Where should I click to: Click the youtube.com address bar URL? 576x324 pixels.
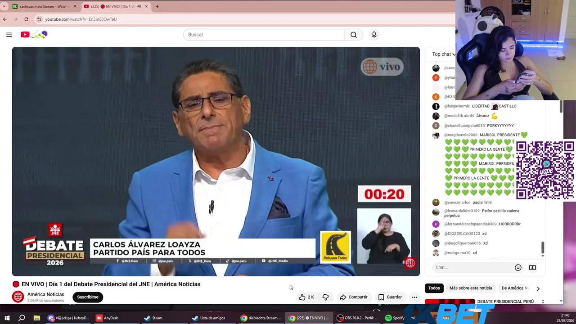coord(81,19)
